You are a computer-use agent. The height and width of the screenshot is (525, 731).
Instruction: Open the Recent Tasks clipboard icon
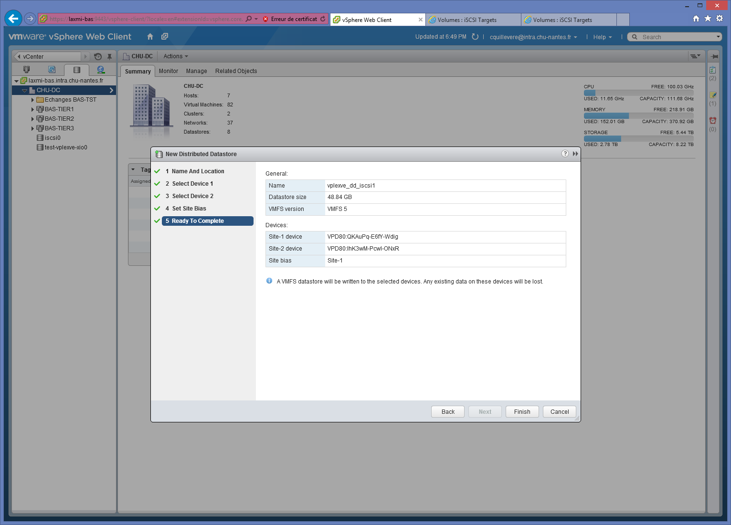pos(712,70)
